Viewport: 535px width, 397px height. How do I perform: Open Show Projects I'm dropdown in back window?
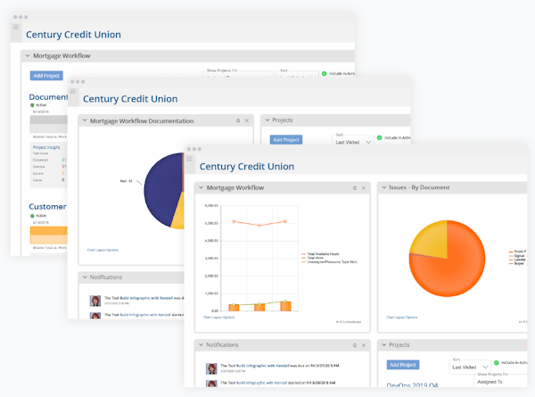239,73
